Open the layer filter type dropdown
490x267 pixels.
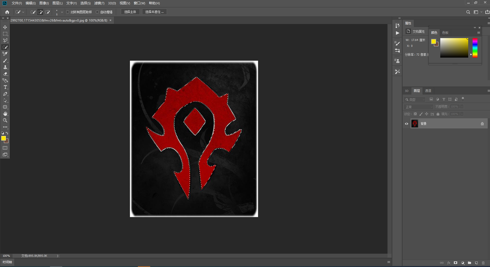coord(415,99)
